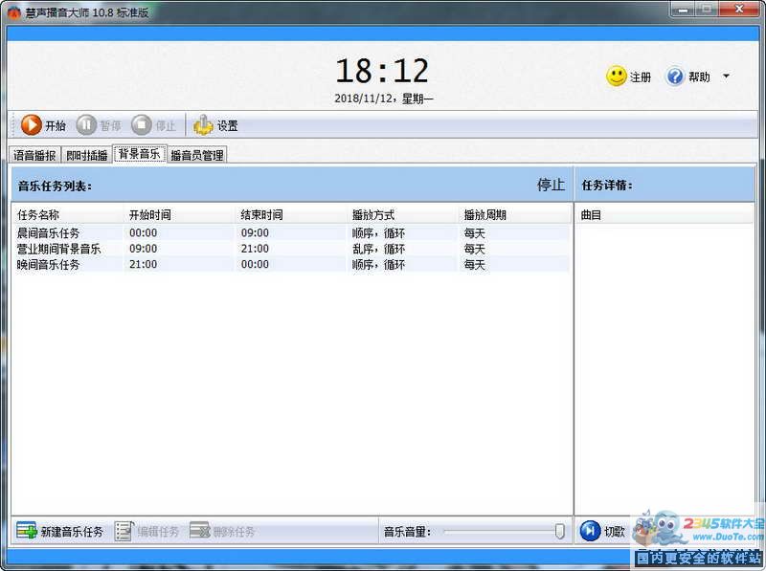766x571 pixels.
Task: Select the 播音员管理 tab
Action: click(197, 155)
